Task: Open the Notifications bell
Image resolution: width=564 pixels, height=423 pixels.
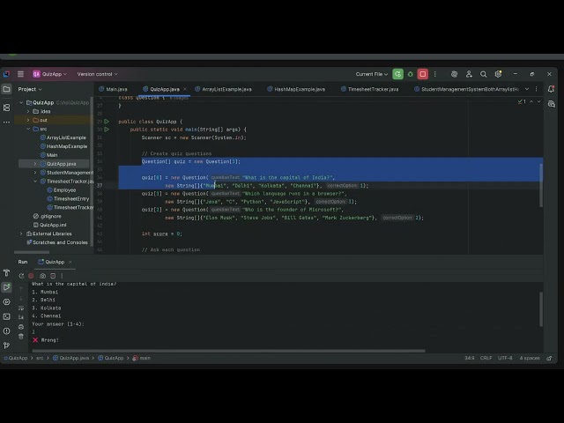Action: click(x=551, y=89)
